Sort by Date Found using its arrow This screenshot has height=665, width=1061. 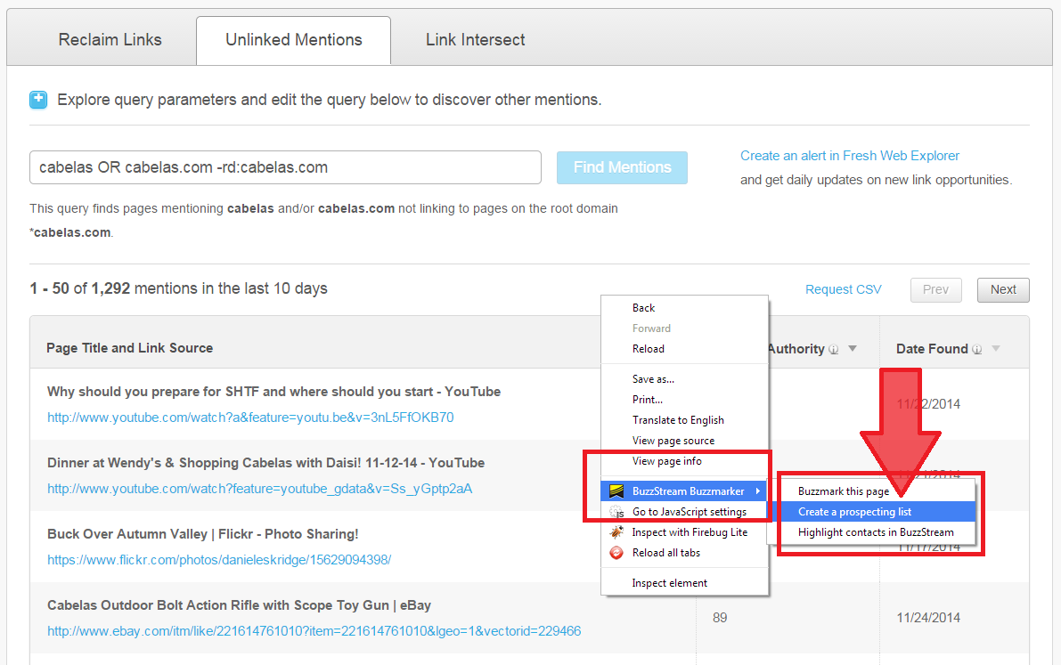[996, 348]
